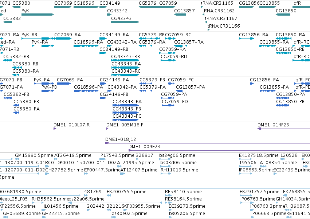Screen dimensions: 310x219
Task: Click the CG13856 gene label
Action: pos(249,3)
